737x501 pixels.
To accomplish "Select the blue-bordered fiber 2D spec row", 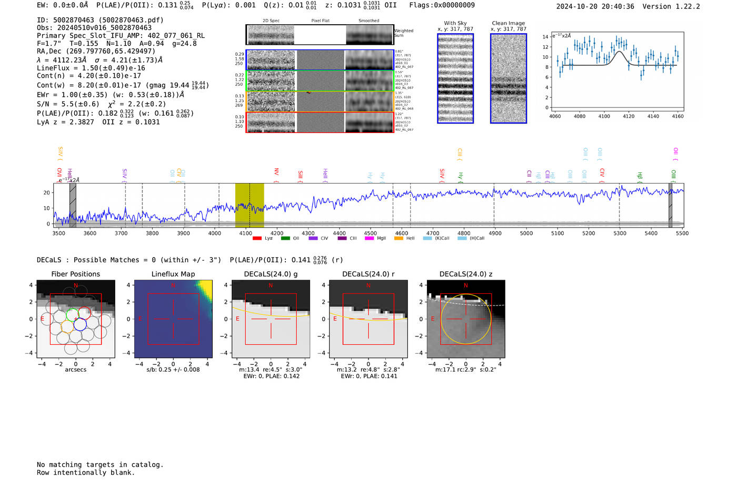I will click(320, 60).
